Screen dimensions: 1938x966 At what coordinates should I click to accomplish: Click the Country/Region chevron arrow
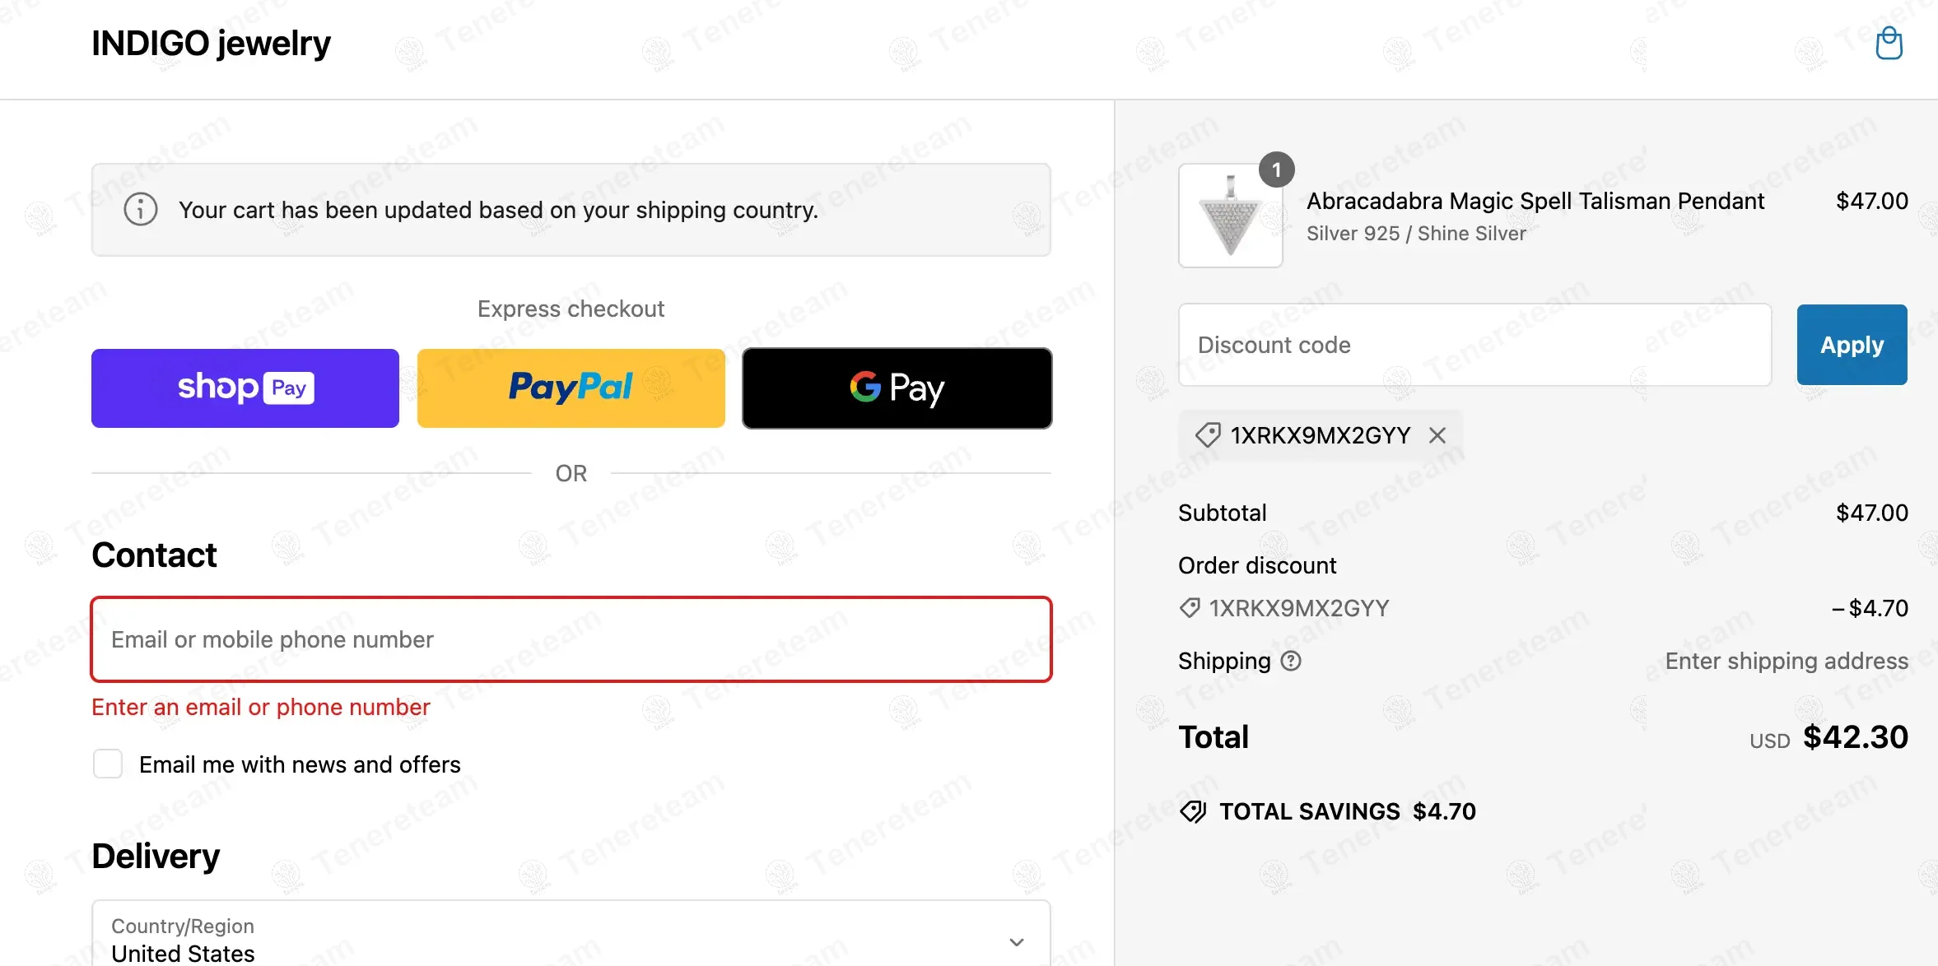1017,942
